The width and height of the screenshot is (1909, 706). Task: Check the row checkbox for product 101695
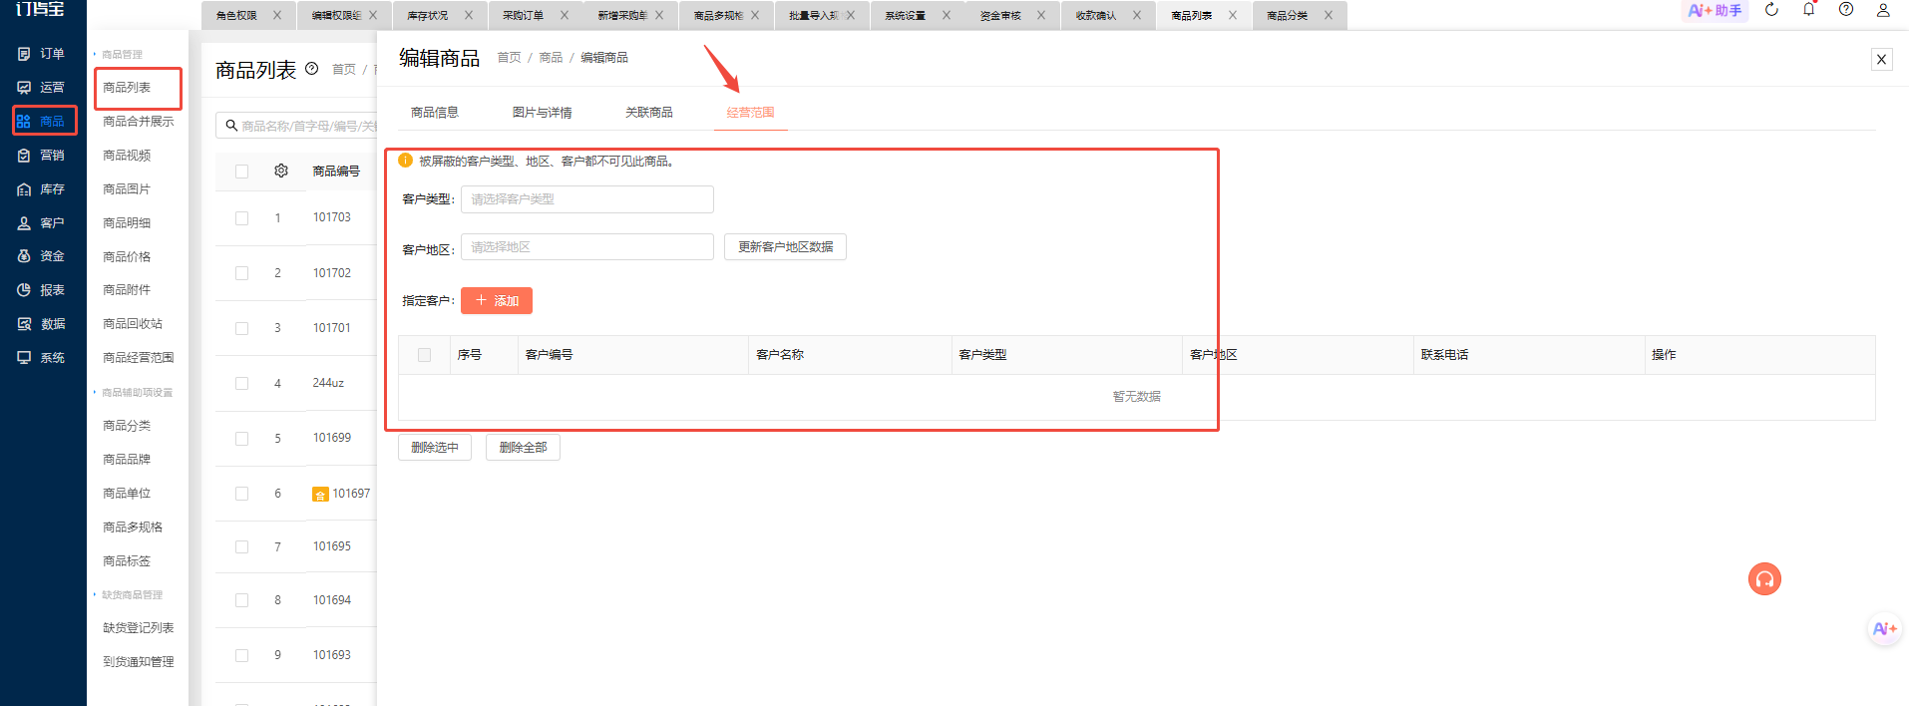(241, 546)
